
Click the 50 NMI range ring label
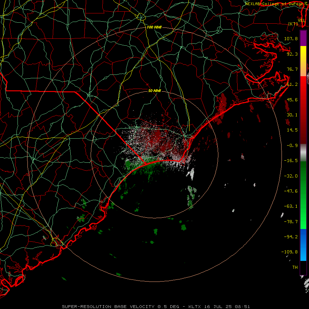pos(154,91)
